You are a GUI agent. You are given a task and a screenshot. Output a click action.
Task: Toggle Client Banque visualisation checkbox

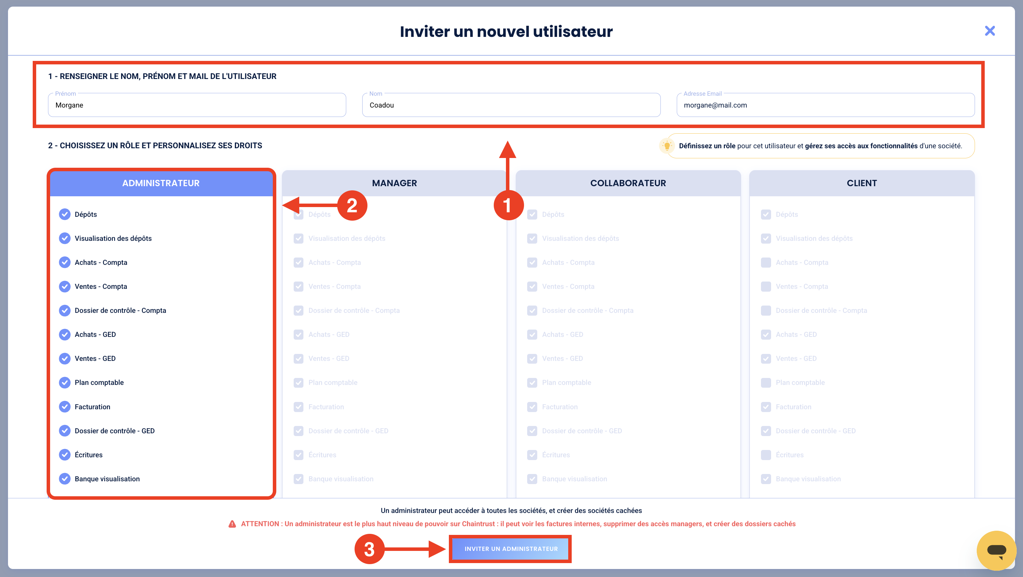(766, 479)
